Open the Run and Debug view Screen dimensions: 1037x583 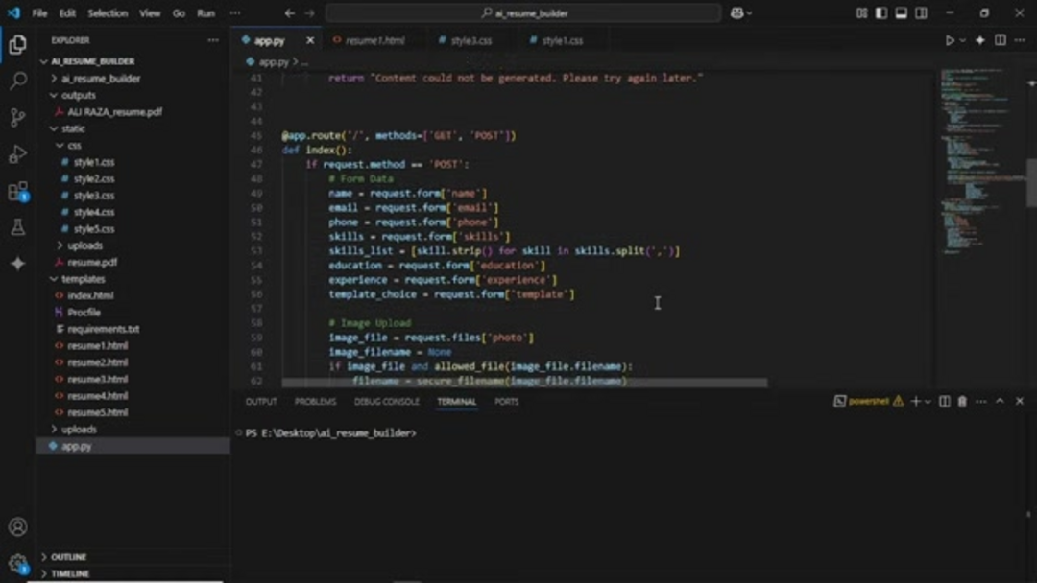[x=17, y=154]
